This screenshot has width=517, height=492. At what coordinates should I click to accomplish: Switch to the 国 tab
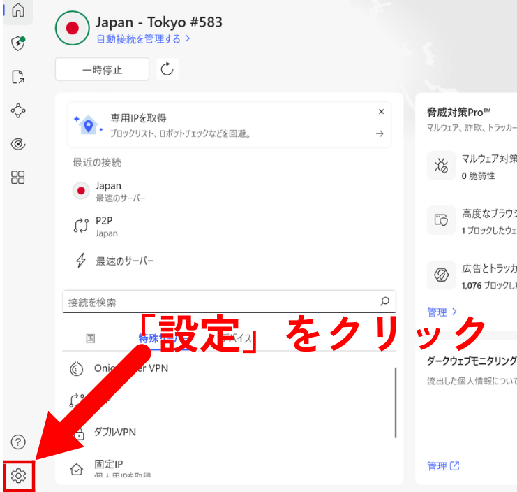pyautogui.click(x=90, y=338)
